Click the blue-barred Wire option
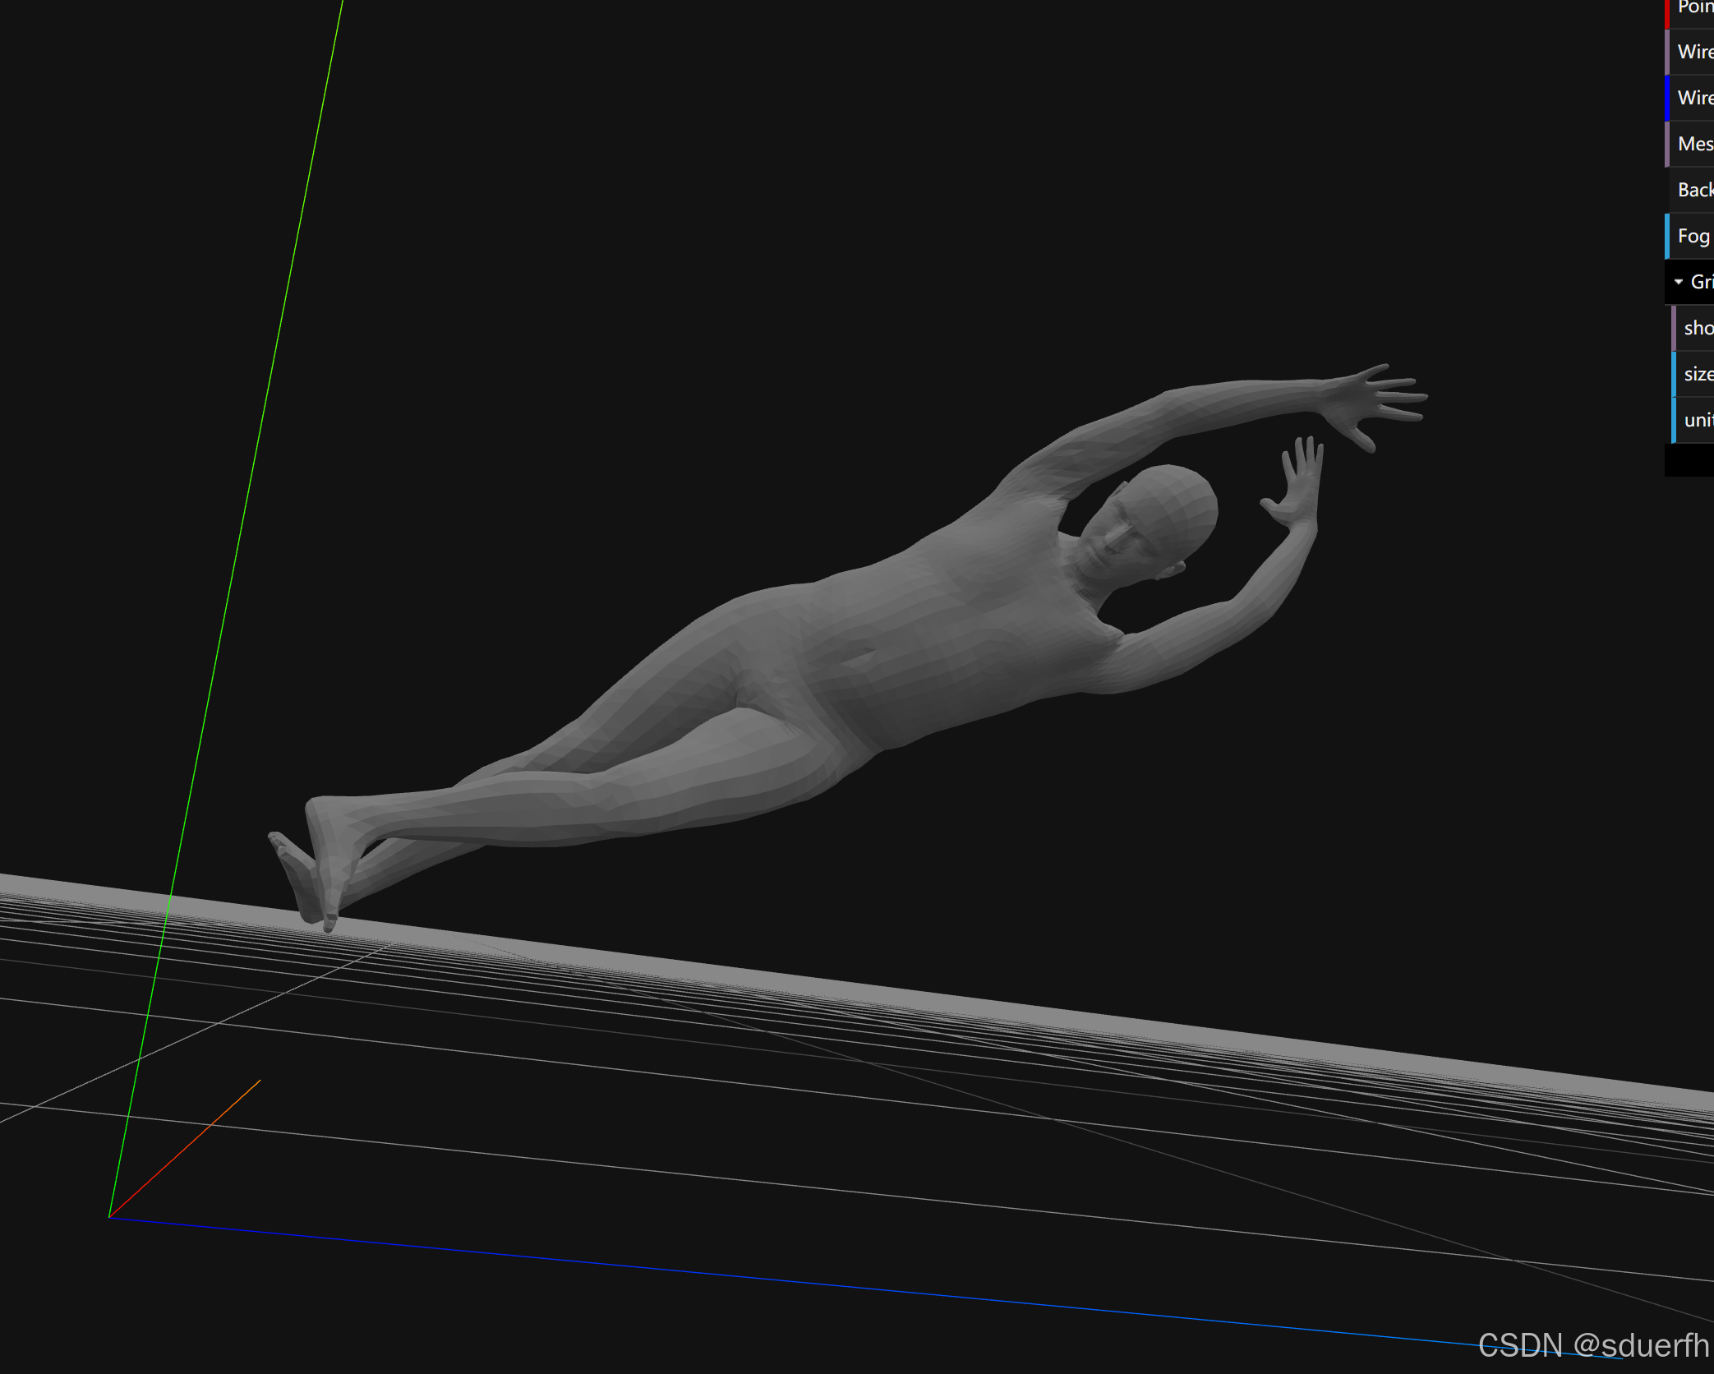Image resolution: width=1714 pixels, height=1374 pixels. (x=1694, y=98)
